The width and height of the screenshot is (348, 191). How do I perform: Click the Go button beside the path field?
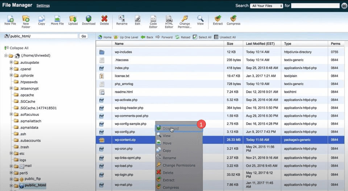(84, 36)
